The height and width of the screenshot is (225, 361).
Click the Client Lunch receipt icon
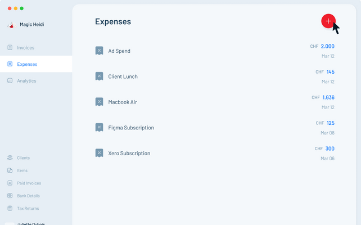click(99, 76)
